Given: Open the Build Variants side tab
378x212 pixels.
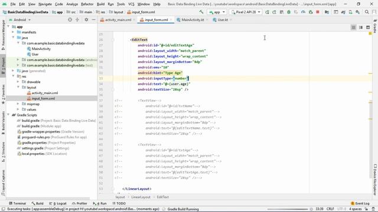Looking at the screenshot, I should pos(3,123).
